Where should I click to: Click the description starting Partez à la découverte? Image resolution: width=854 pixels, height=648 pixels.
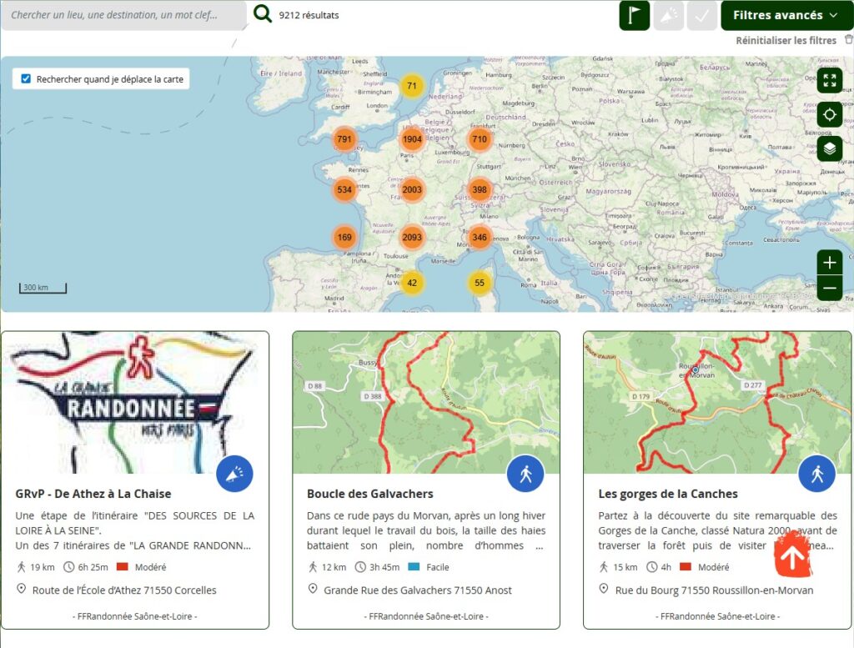(717, 530)
